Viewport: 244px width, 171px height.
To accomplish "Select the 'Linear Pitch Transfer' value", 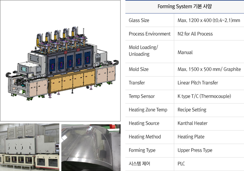I will pos(198,83).
